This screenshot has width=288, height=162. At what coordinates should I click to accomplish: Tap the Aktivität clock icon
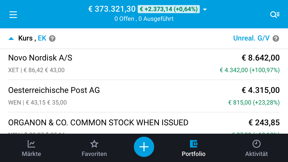point(256,144)
